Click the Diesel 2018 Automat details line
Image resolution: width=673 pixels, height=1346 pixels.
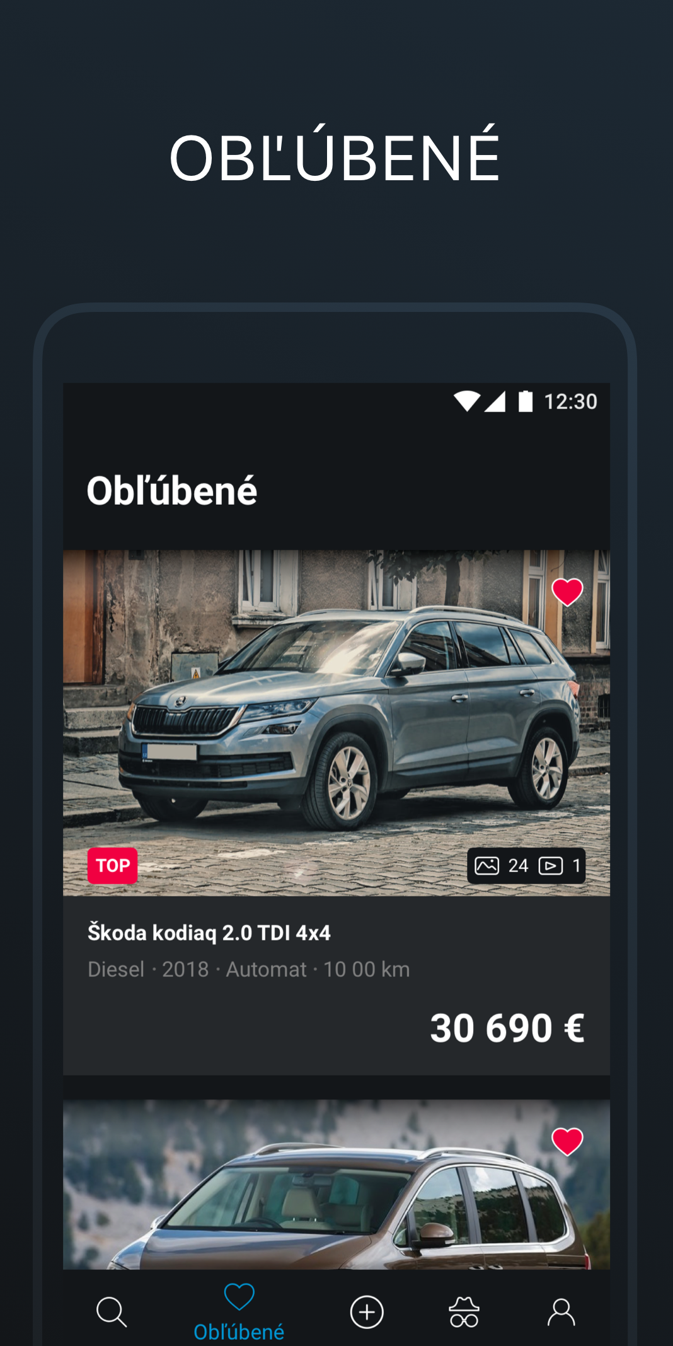click(249, 969)
